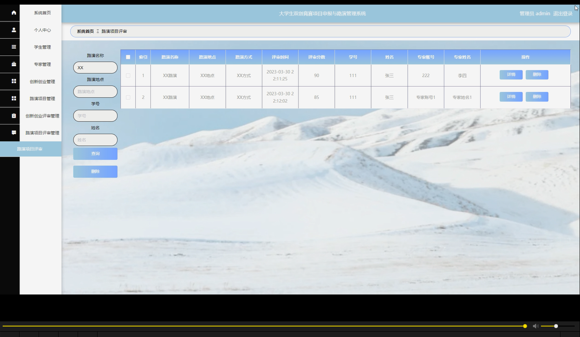This screenshot has height=337, width=580.
Task: Click the list icon beside 学生管理
Action: coord(14,47)
